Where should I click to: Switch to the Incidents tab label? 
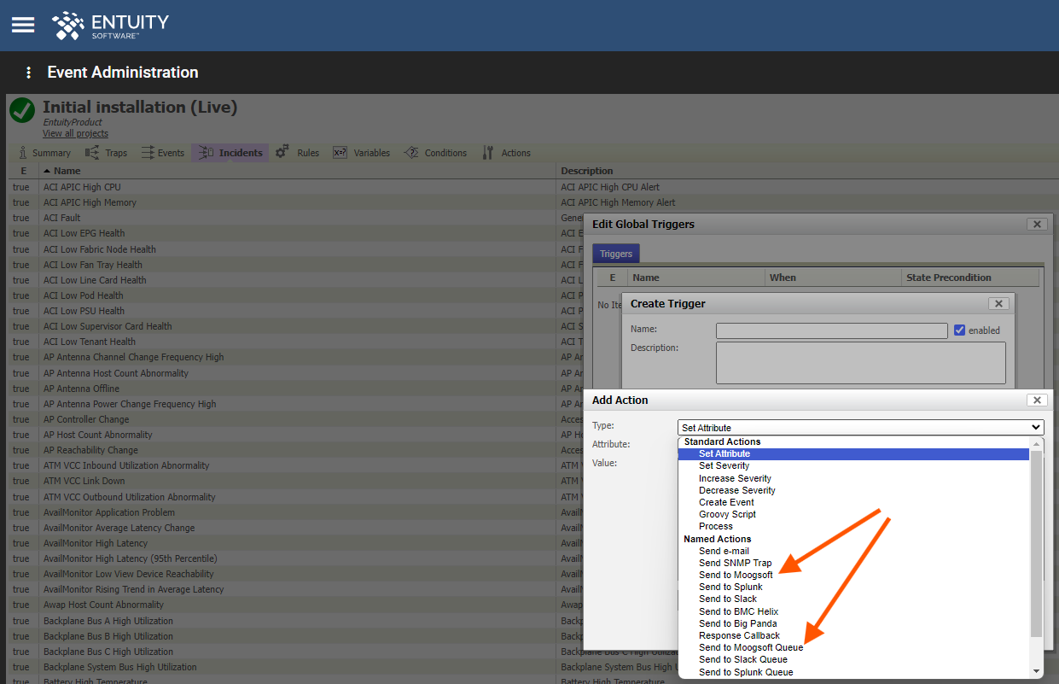tap(241, 153)
